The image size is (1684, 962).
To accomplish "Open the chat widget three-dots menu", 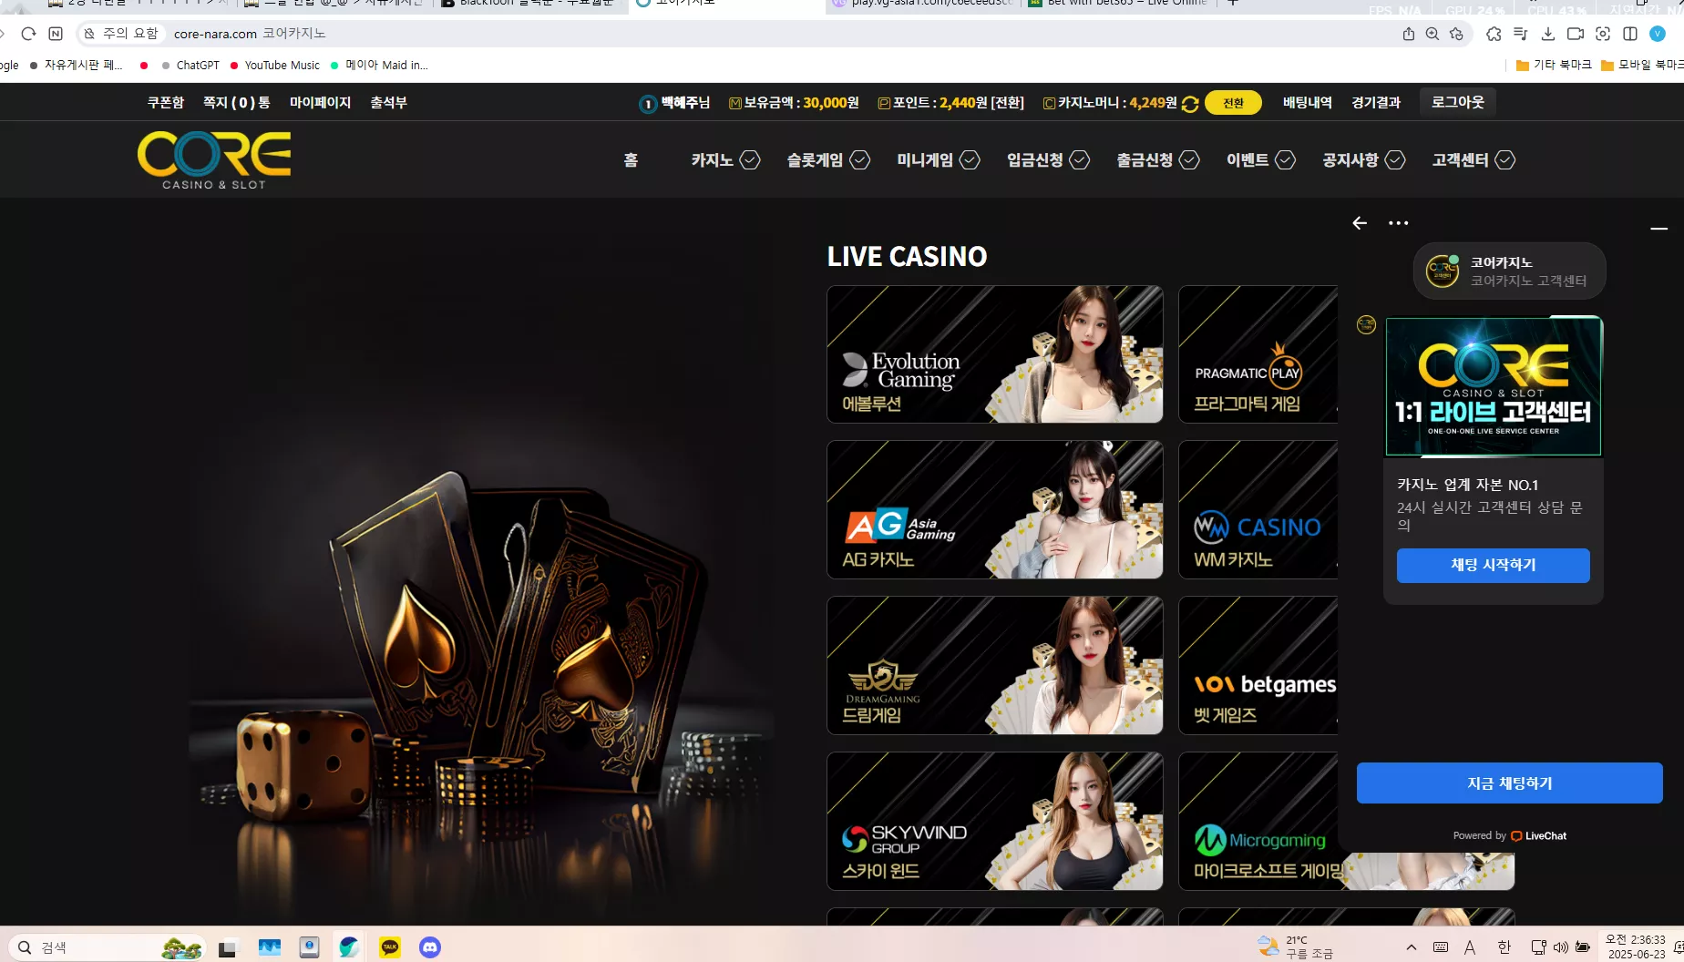I will [x=1398, y=223].
